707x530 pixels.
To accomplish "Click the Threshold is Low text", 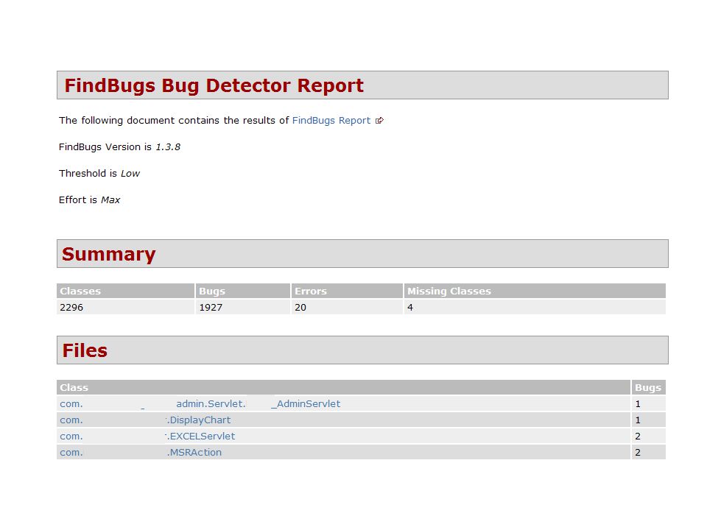I will [x=99, y=174].
